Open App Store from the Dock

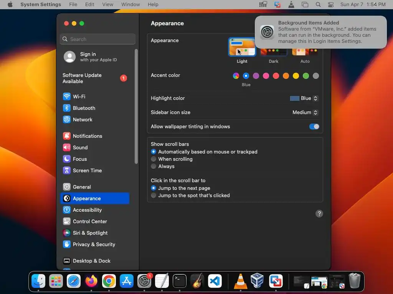(127, 281)
